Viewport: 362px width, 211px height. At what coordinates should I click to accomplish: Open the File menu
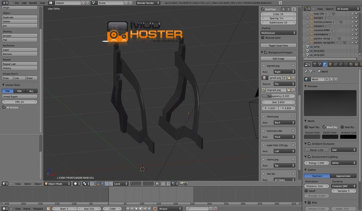17,3
